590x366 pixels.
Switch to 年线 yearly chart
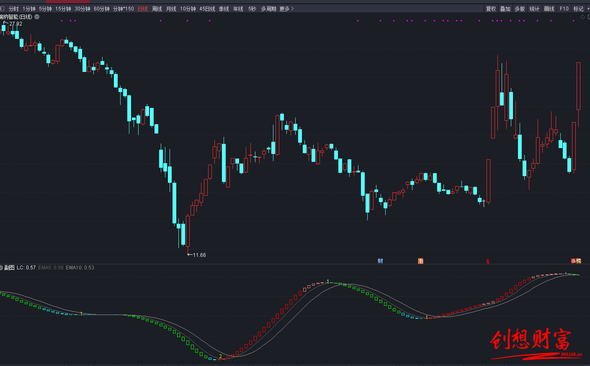tap(238, 9)
